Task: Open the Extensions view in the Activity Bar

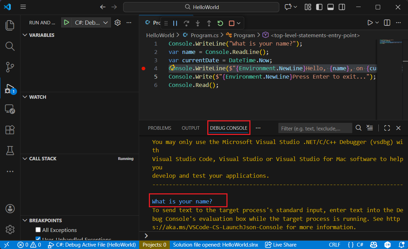Action: (x=10, y=129)
